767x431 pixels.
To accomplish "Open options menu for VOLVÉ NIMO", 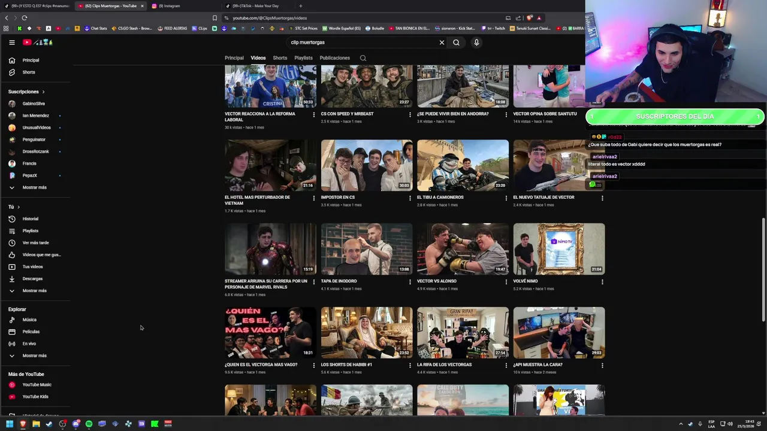I will (602, 282).
